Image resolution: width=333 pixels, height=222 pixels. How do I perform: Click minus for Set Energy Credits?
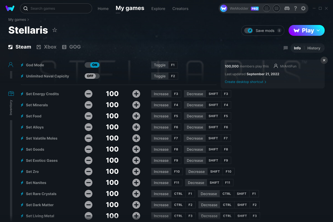pos(89,94)
